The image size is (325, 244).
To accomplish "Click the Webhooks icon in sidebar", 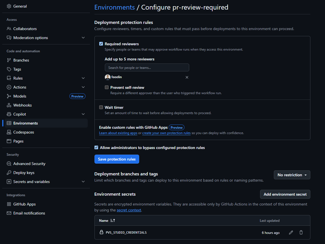I will pyautogui.click(x=9, y=105).
